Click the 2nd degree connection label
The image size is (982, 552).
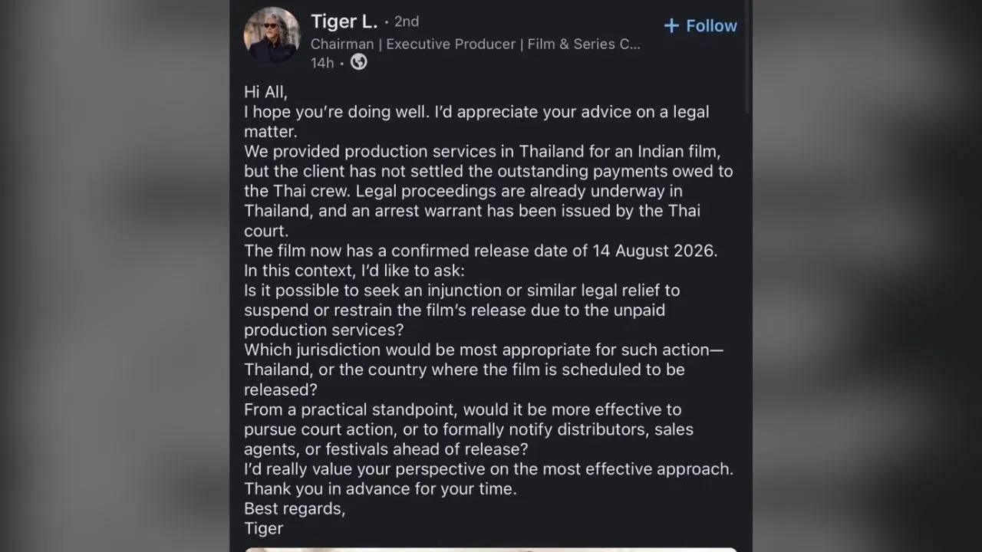click(407, 22)
